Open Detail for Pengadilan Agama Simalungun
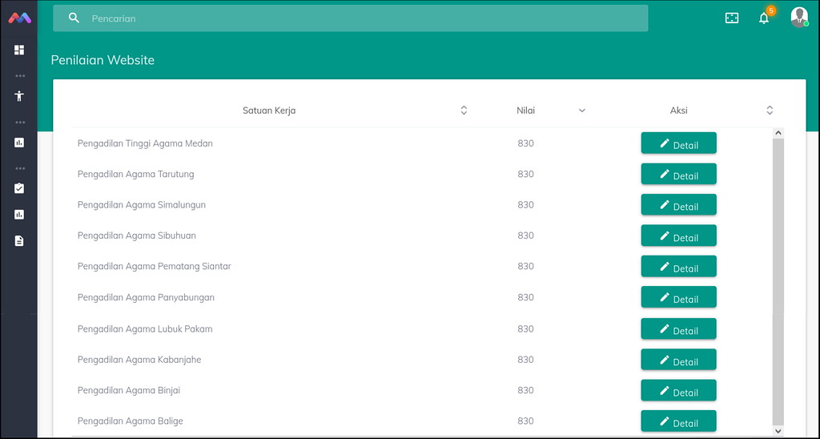 tap(679, 204)
